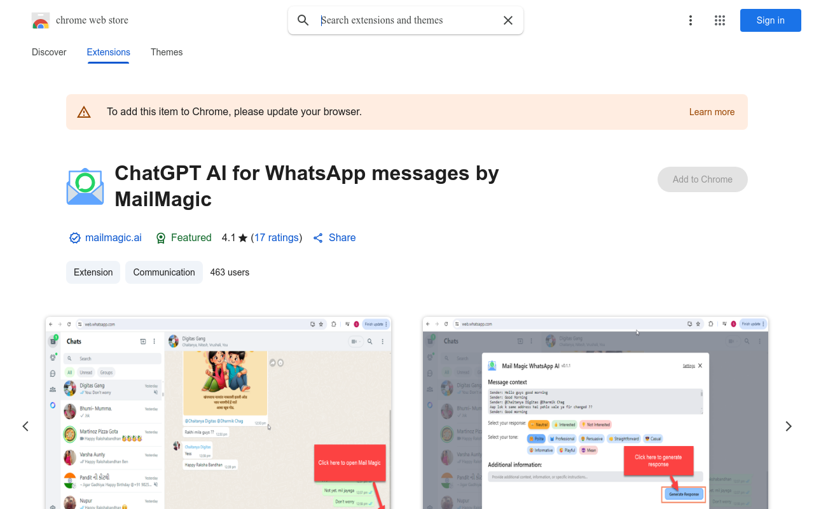Screen dimensions: 814x509
Task: Click the verified publisher badge icon
Action: pyautogui.click(x=75, y=238)
